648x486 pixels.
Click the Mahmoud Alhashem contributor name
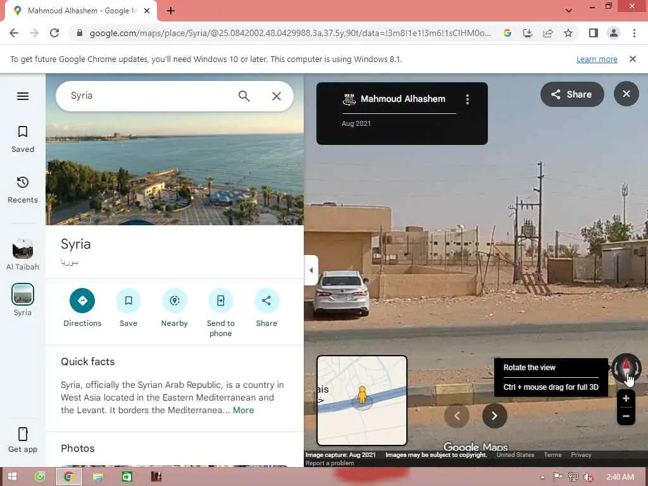pos(403,99)
